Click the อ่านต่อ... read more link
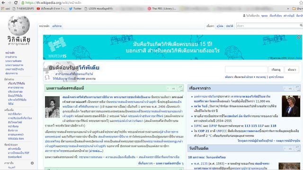The height and width of the screenshot is (170, 303). tap(96, 151)
